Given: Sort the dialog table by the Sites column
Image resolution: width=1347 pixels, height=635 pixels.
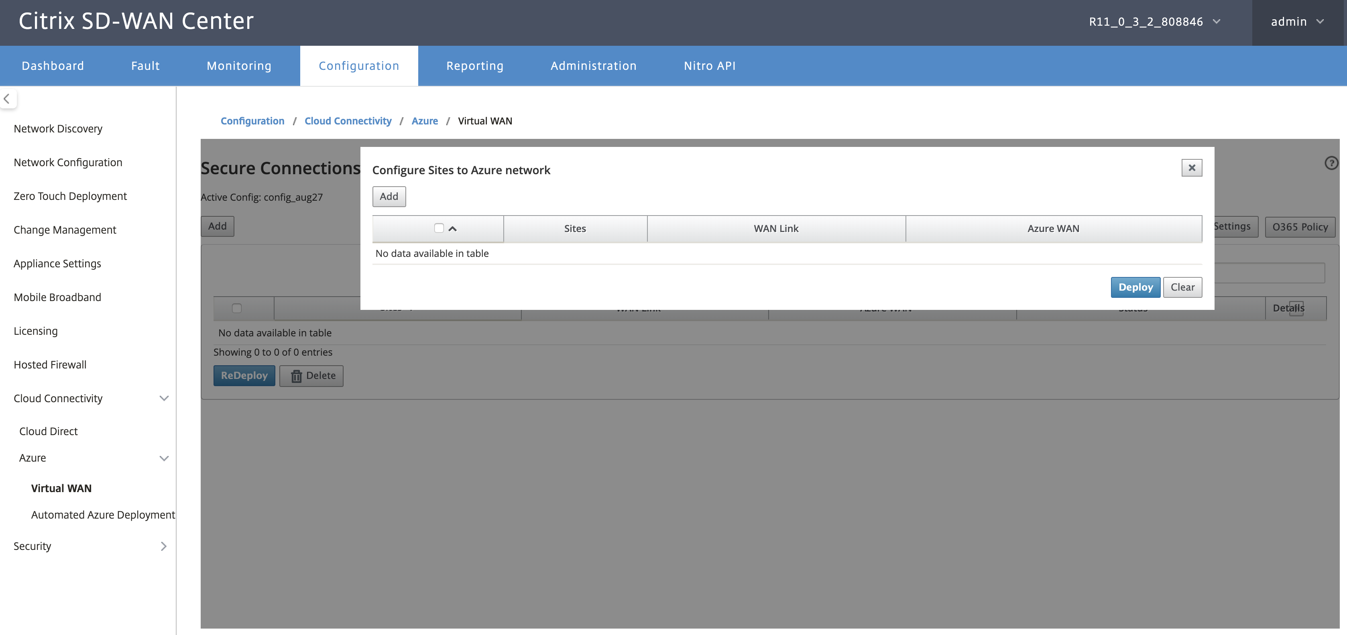Looking at the screenshot, I should coord(575,228).
